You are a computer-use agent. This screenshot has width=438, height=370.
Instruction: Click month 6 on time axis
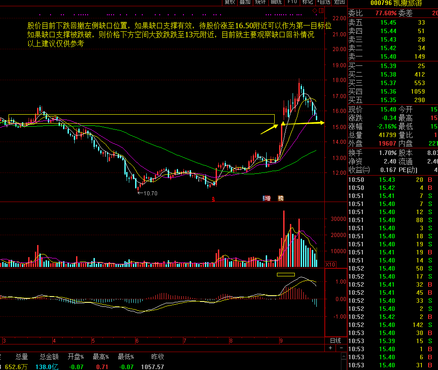(x=137, y=340)
